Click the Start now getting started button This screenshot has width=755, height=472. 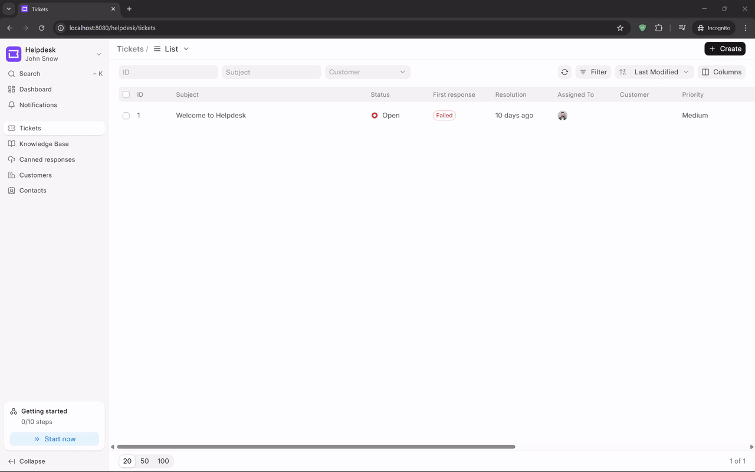(54, 439)
